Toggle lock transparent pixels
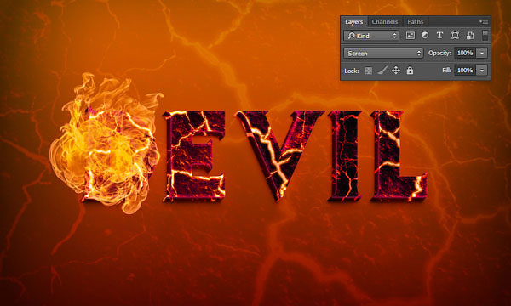Image resolution: width=511 pixels, height=306 pixels. (369, 71)
